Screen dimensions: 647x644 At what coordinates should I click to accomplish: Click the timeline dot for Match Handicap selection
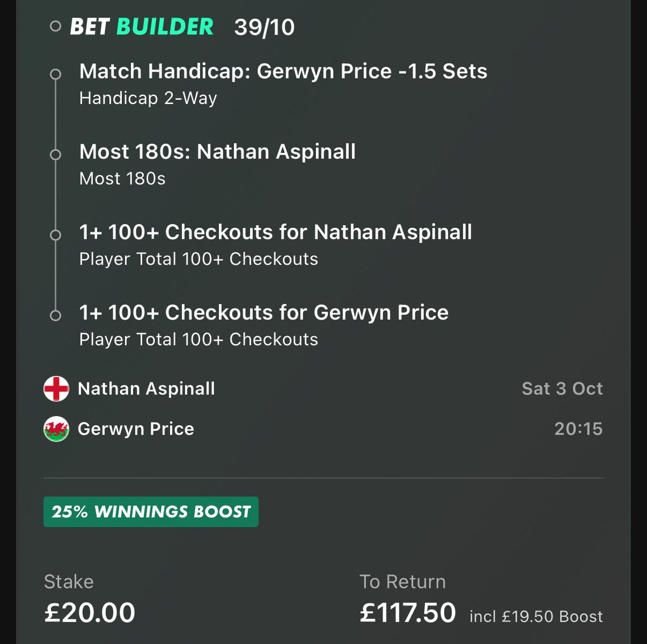pyautogui.click(x=55, y=74)
